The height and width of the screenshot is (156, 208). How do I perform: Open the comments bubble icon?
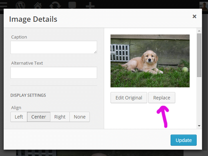[x=72, y=5]
